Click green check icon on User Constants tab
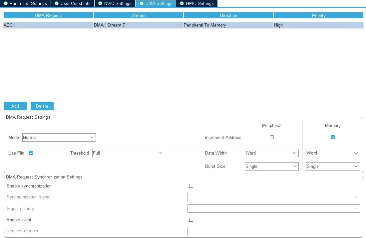The height and width of the screenshot is (238, 366). pos(57,4)
